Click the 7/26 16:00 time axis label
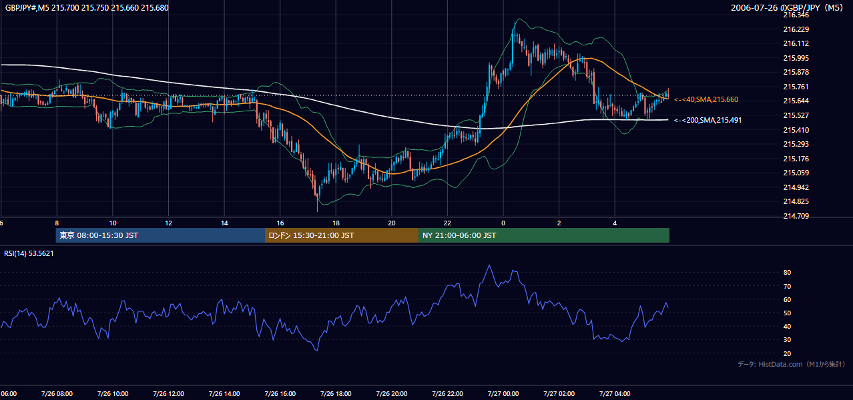The width and height of the screenshot is (853, 400). pos(280,393)
